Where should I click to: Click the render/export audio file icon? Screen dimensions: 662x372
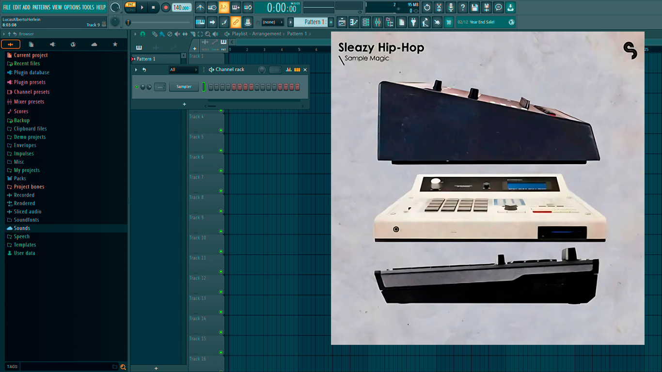[487, 7]
